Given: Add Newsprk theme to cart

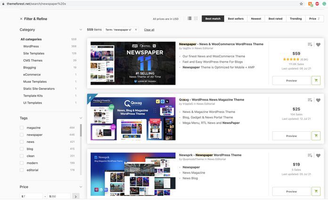Looking at the screenshot, I should point(316,192).
